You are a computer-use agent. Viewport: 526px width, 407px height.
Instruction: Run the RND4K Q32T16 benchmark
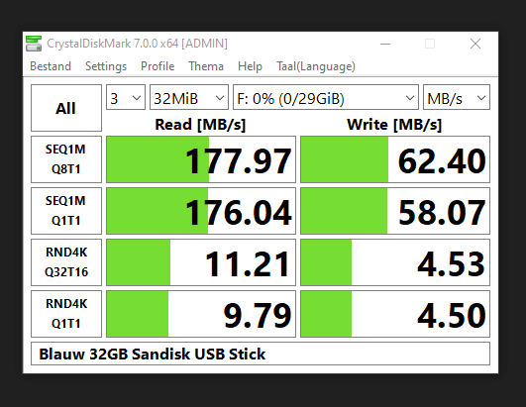point(66,262)
